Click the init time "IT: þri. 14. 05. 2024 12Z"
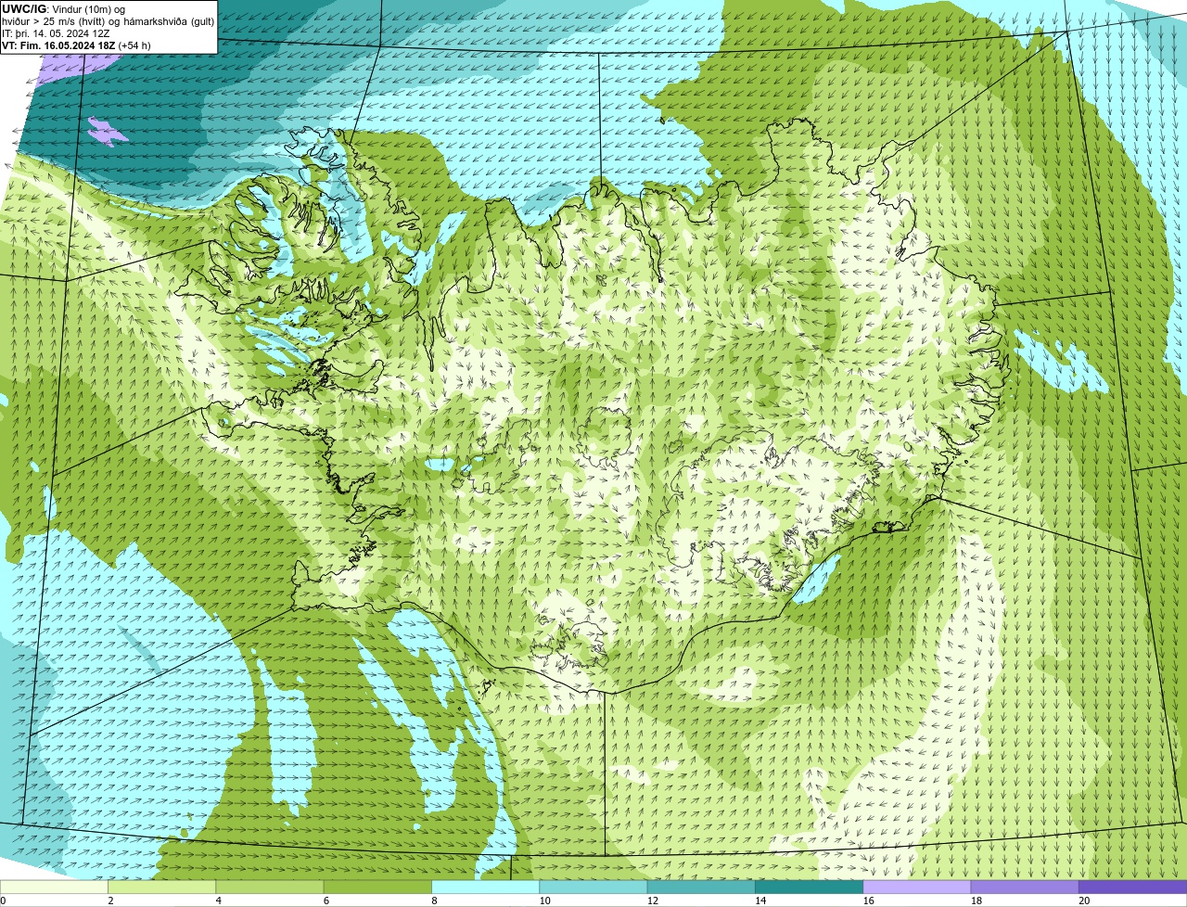1187x907 pixels. pos(56,33)
